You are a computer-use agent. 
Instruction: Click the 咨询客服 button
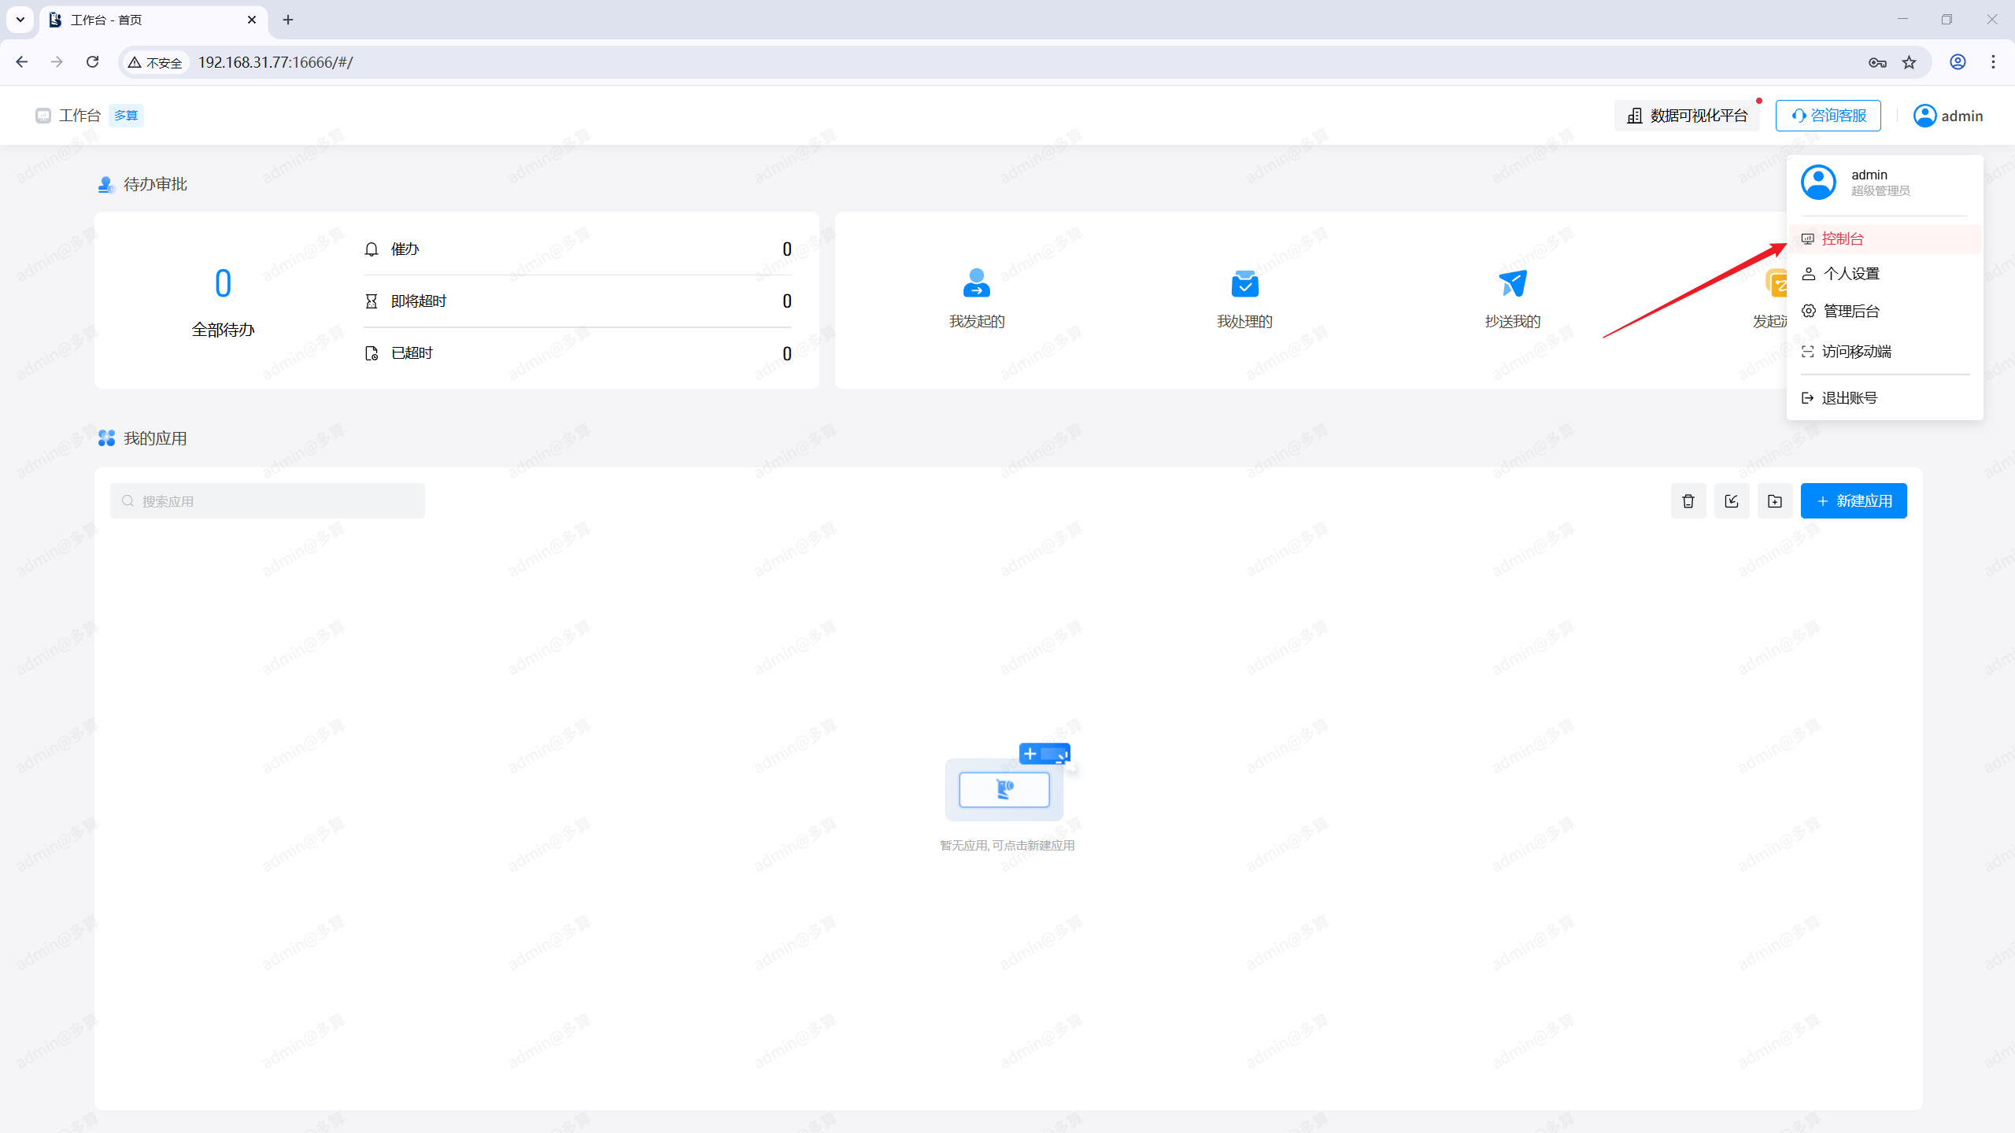(x=1828, y=116)
